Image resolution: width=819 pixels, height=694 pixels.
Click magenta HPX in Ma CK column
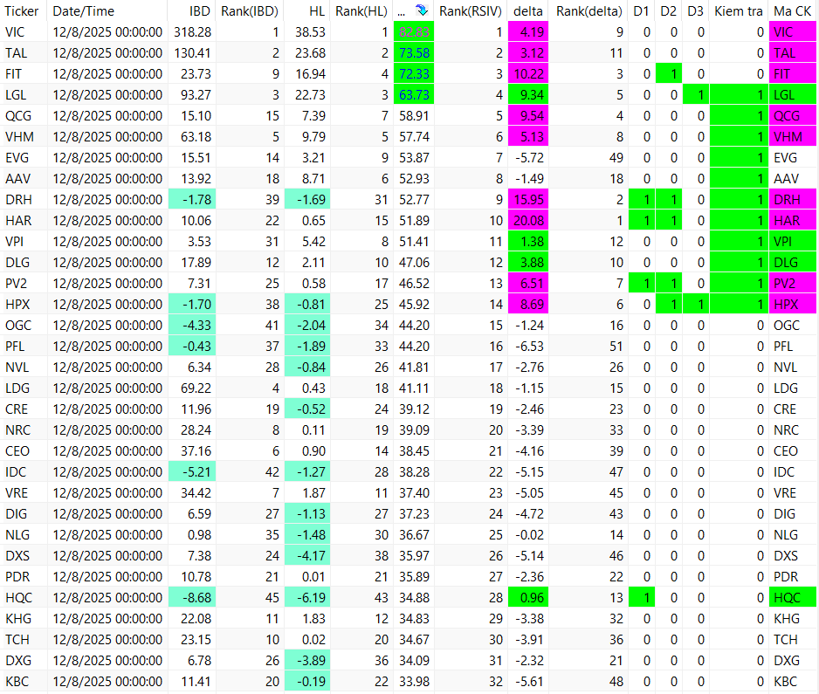click(x=792, y=304)
